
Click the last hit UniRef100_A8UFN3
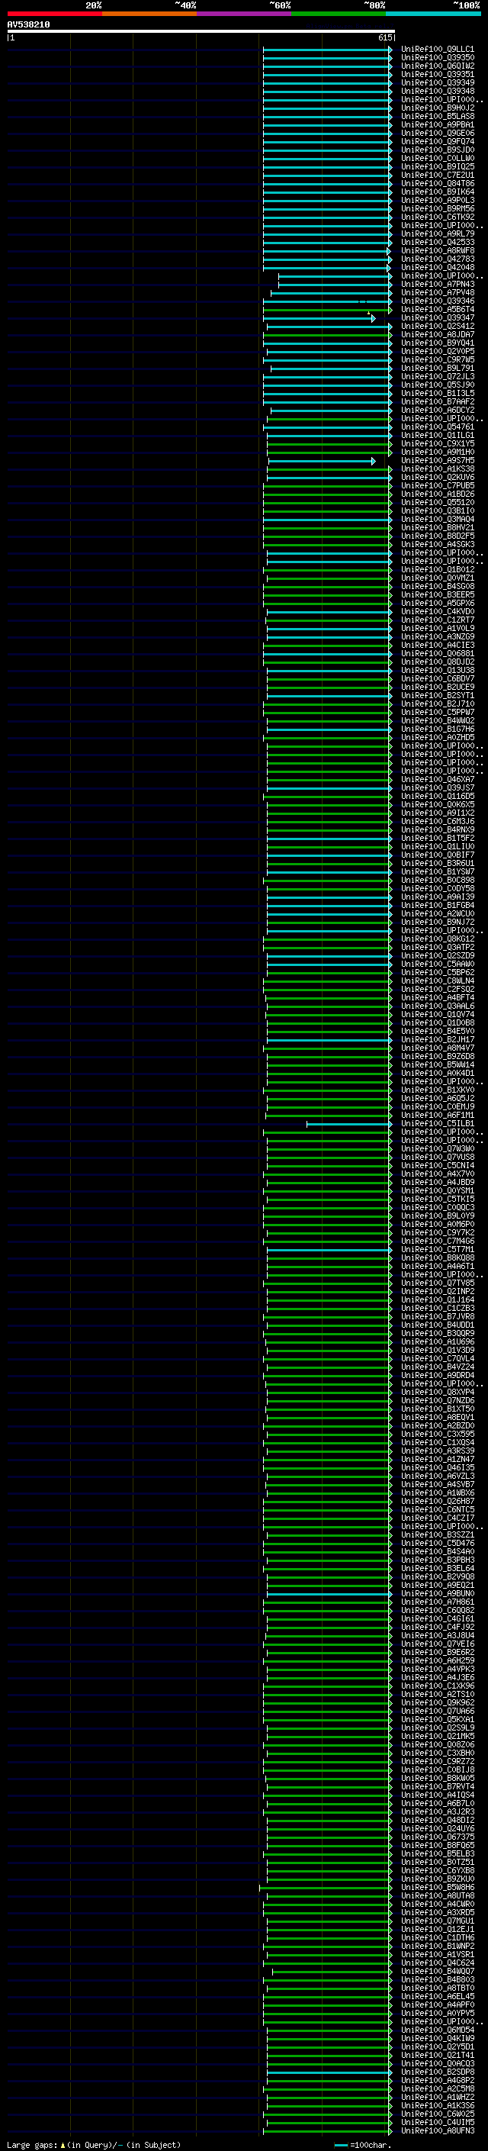click(437, 2131)
